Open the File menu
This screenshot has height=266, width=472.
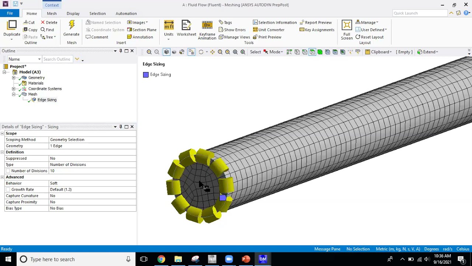[x=10, y=13]
